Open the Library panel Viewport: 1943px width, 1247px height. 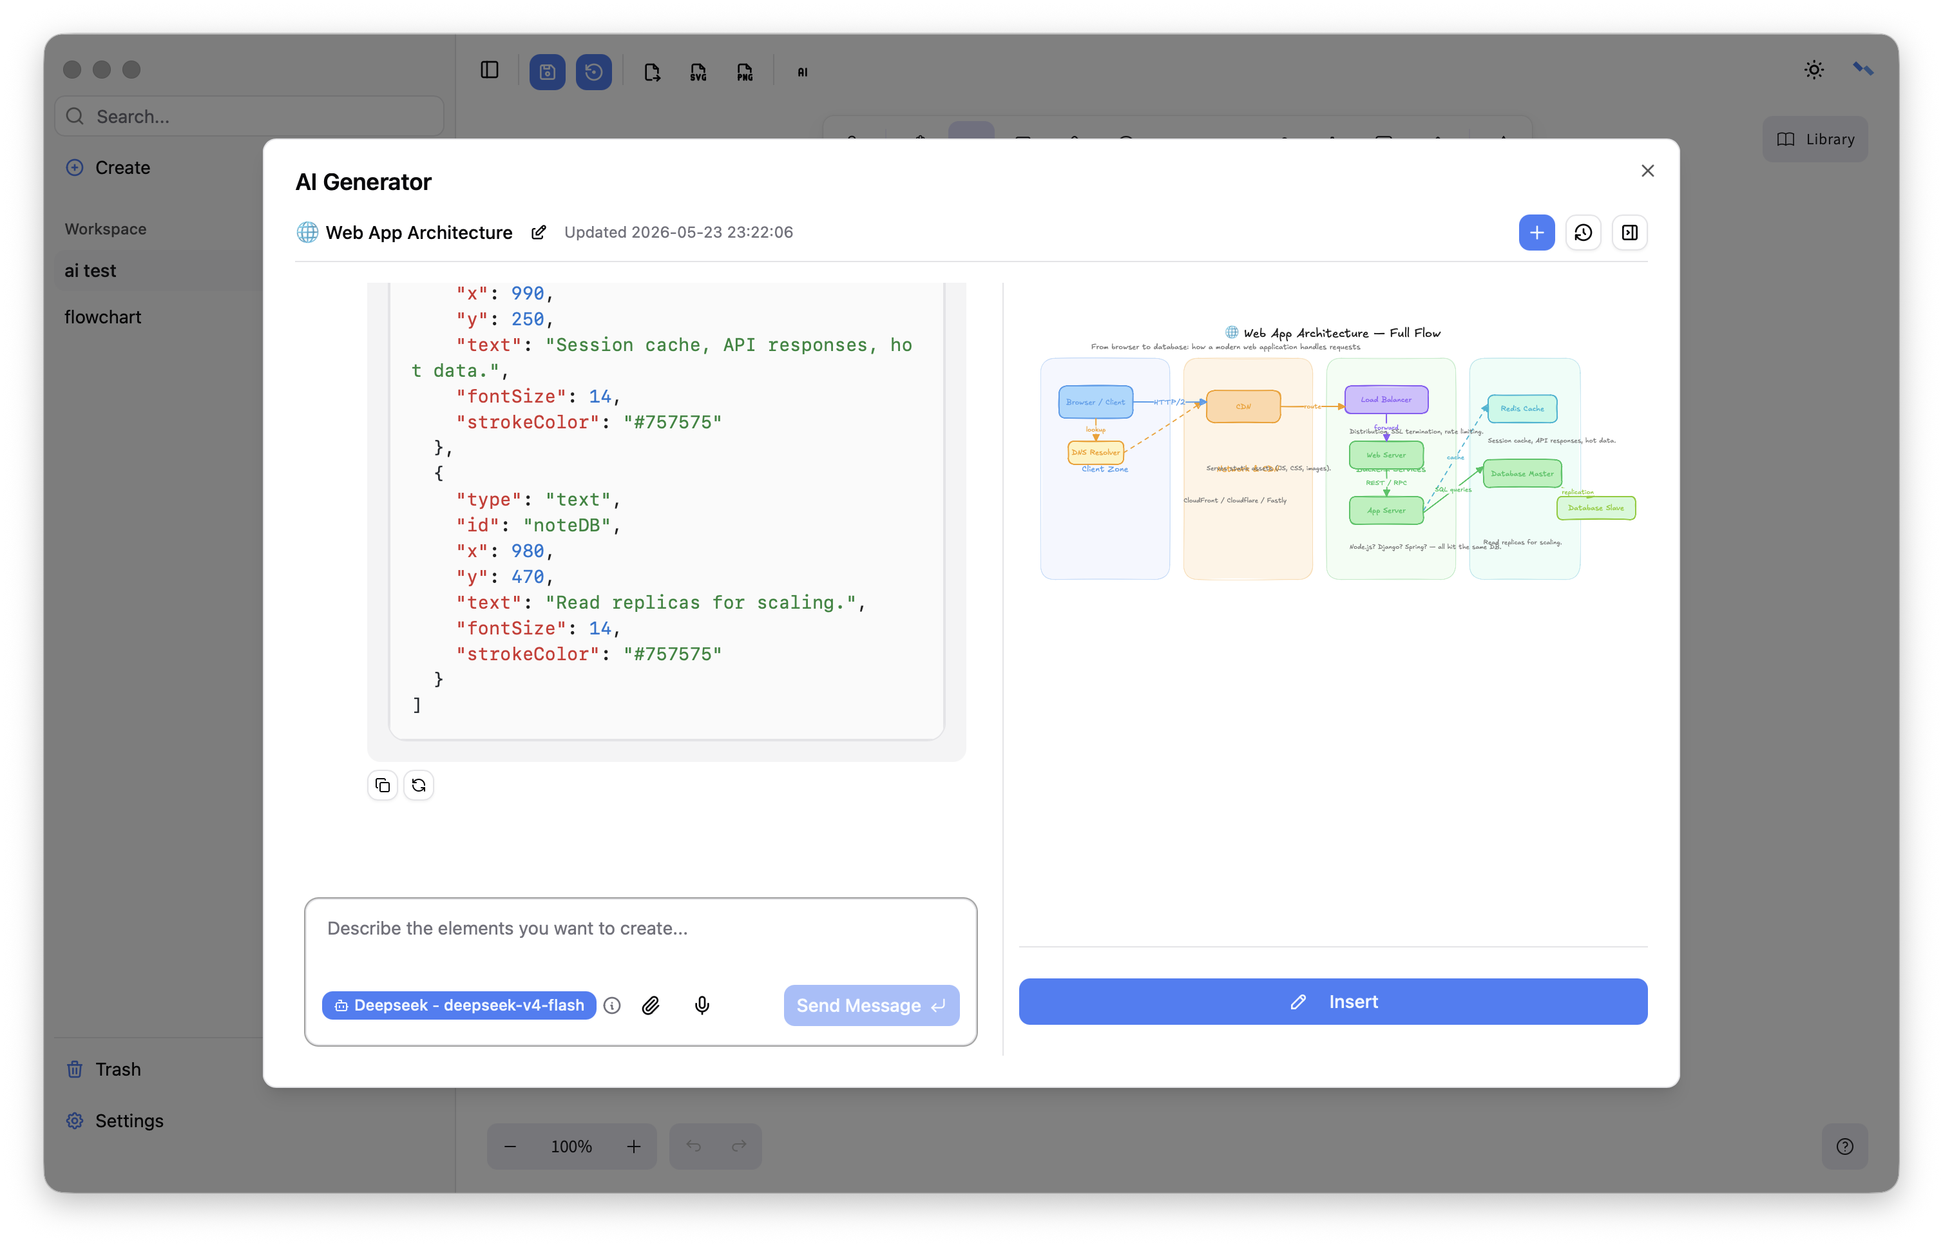[1815, 139]
